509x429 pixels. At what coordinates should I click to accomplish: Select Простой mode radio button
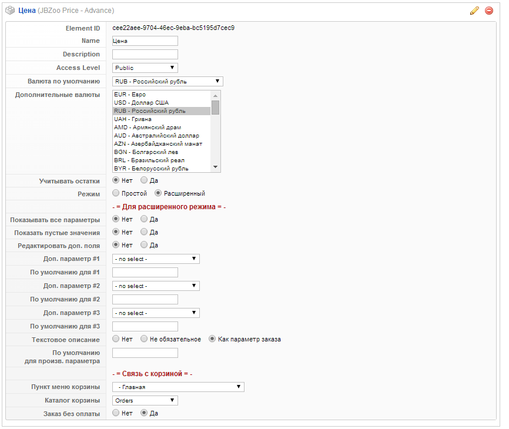pyautogui.click(x=116, y=193)
